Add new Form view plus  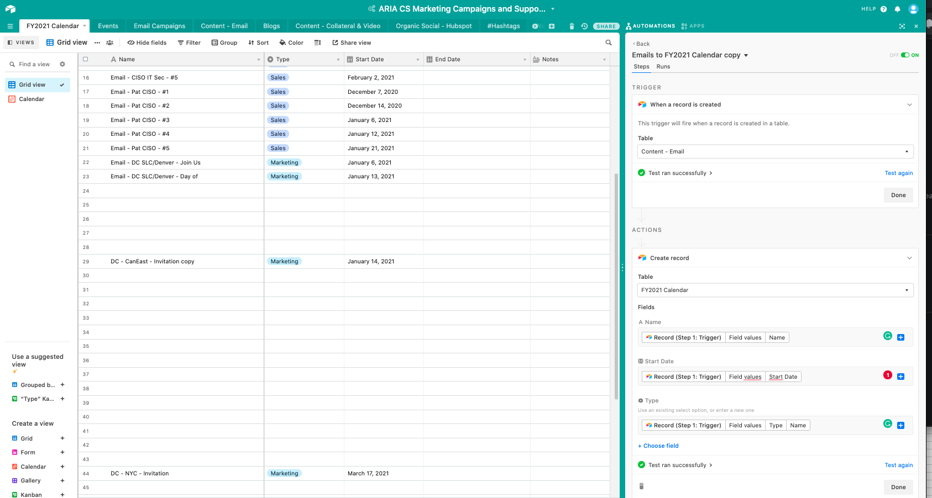click(62, 452)
